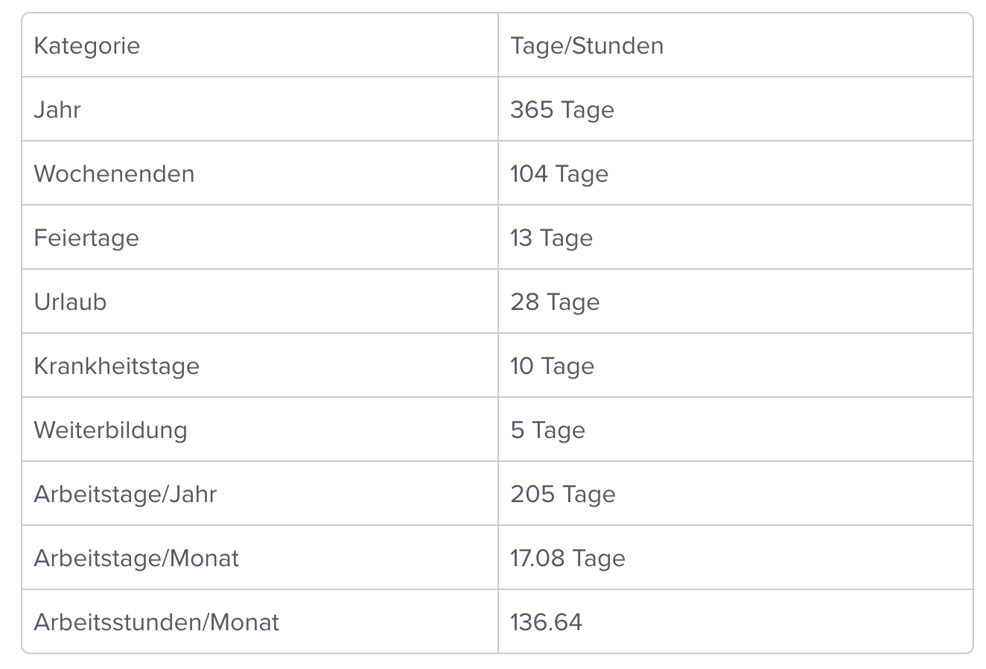
Task: Select the Krankheitstage cell
Action: pos(117,366)
